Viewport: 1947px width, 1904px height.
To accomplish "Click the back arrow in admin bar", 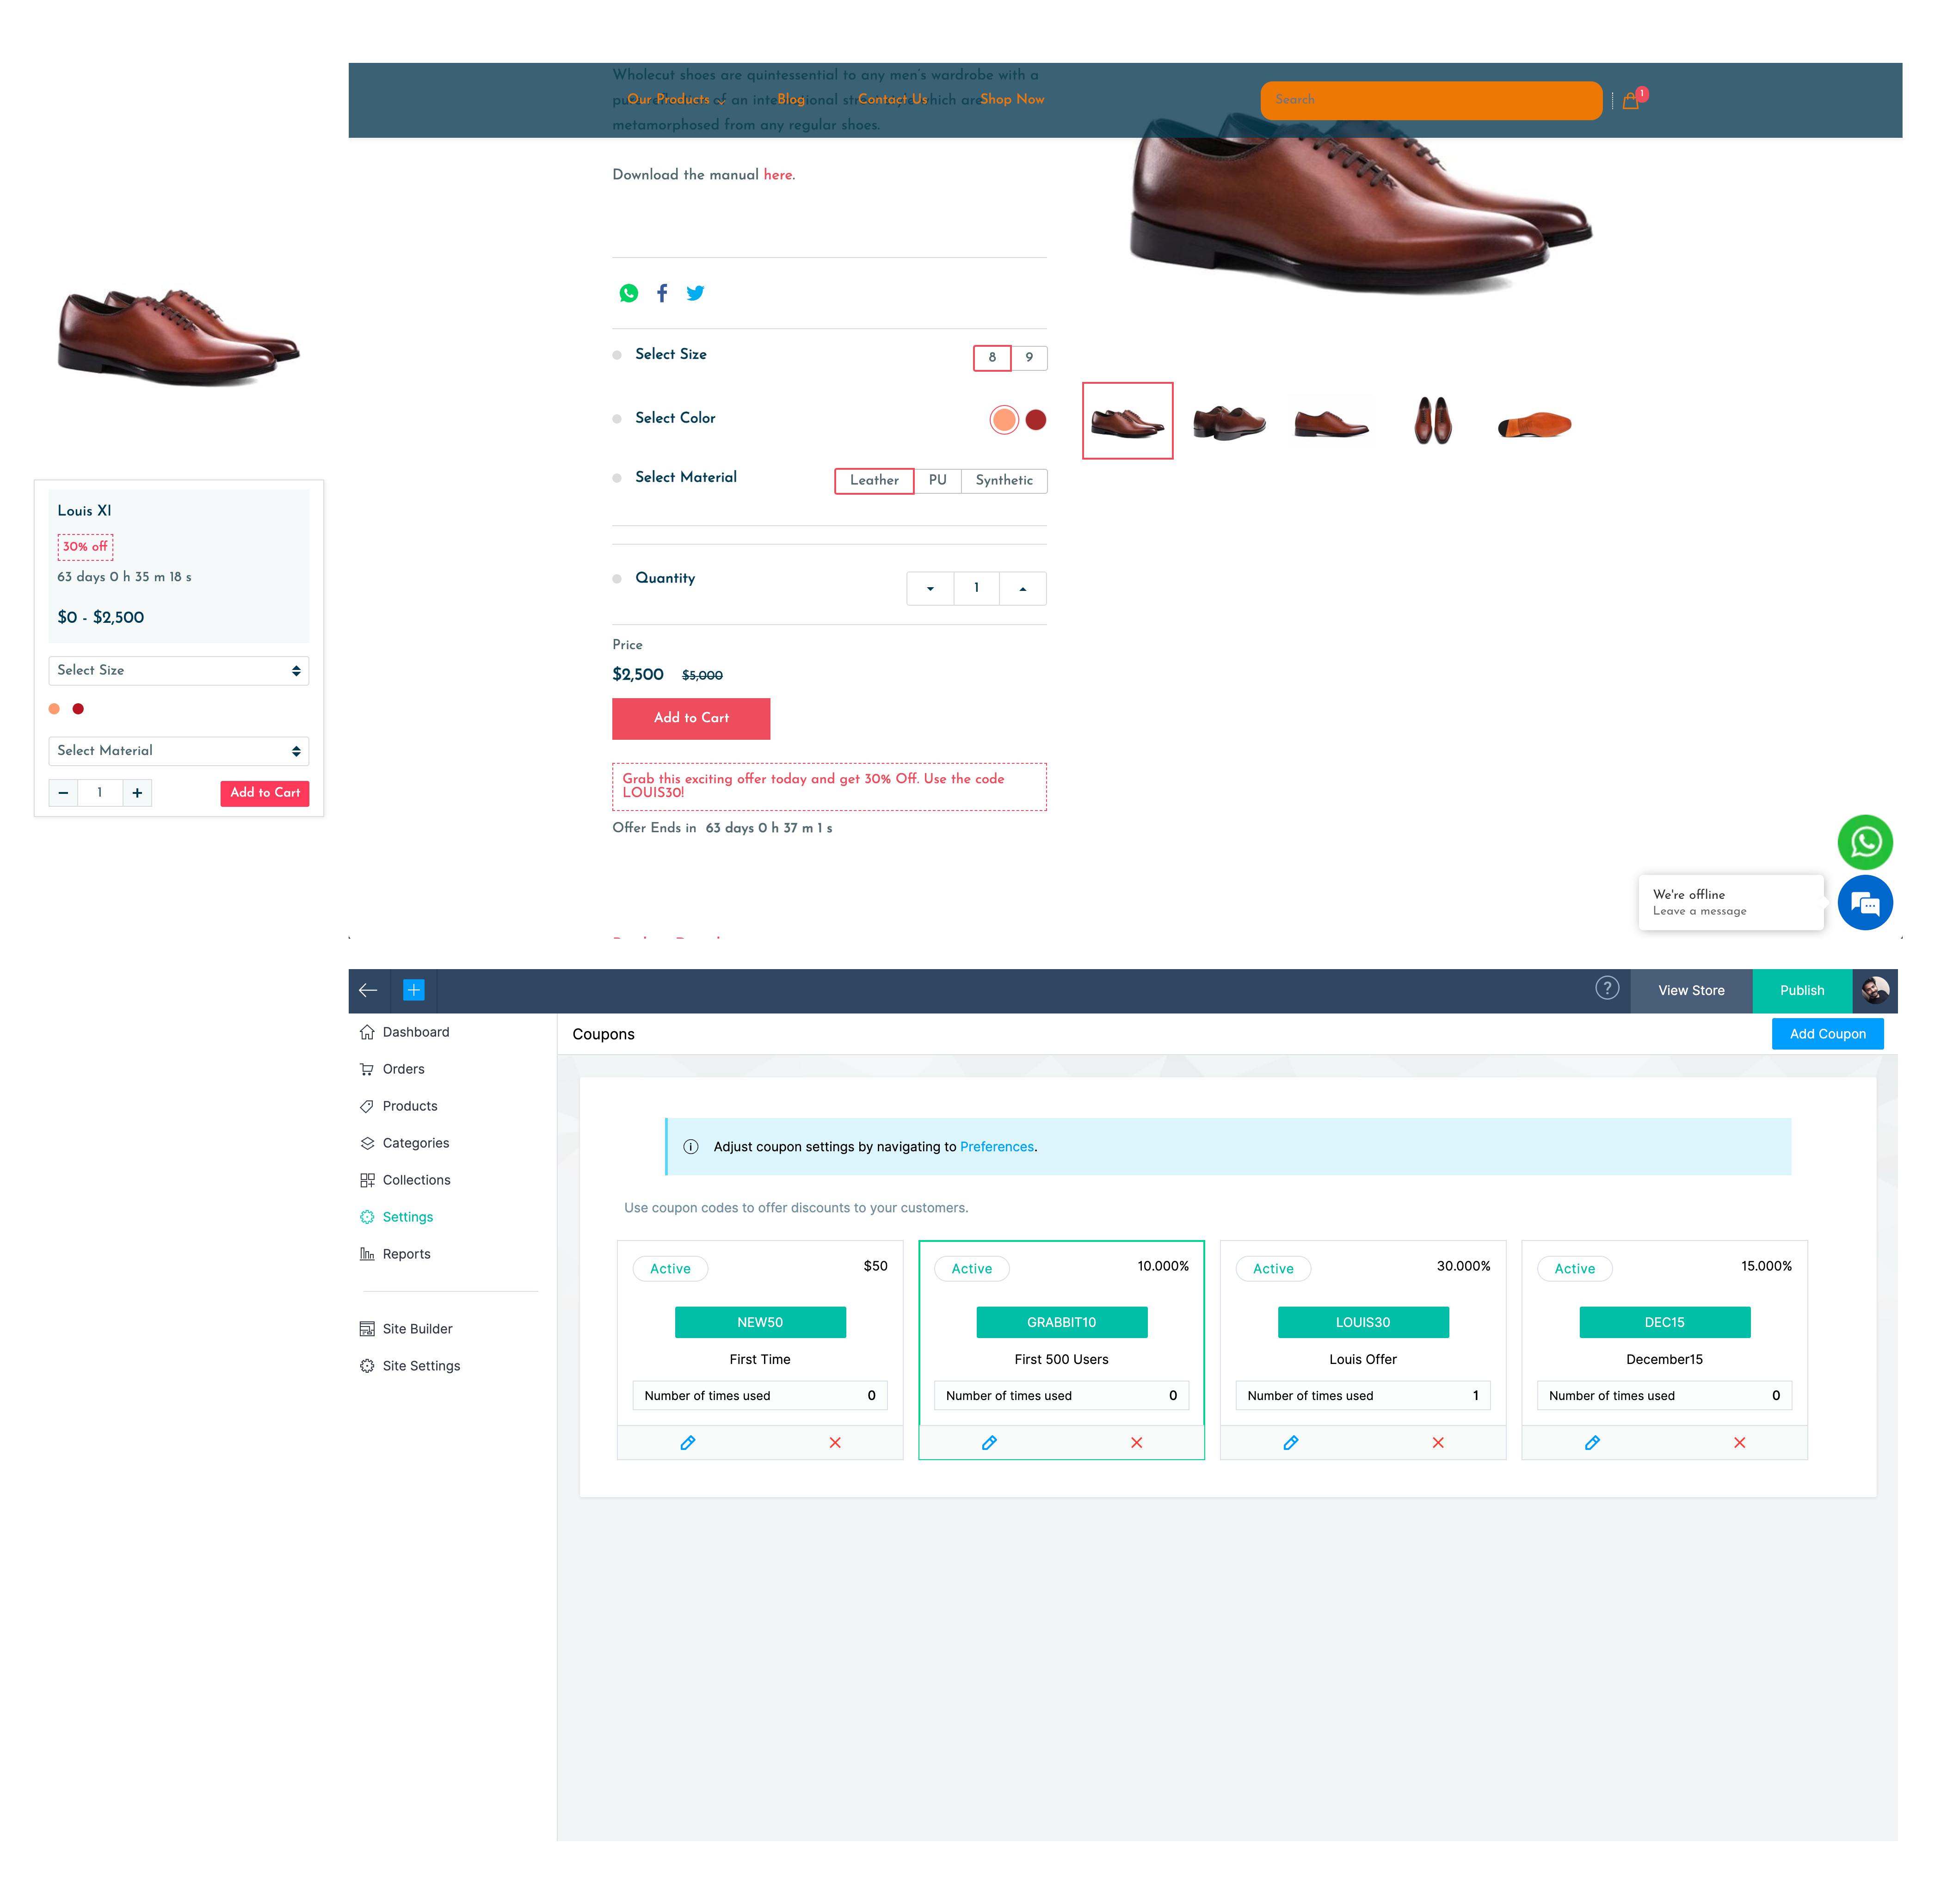I will coord(368,990).
